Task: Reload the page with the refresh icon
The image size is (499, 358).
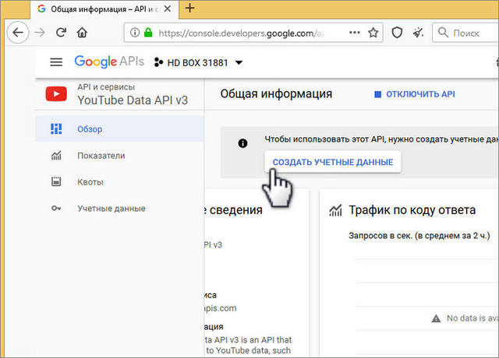Action: coord(61,32)
